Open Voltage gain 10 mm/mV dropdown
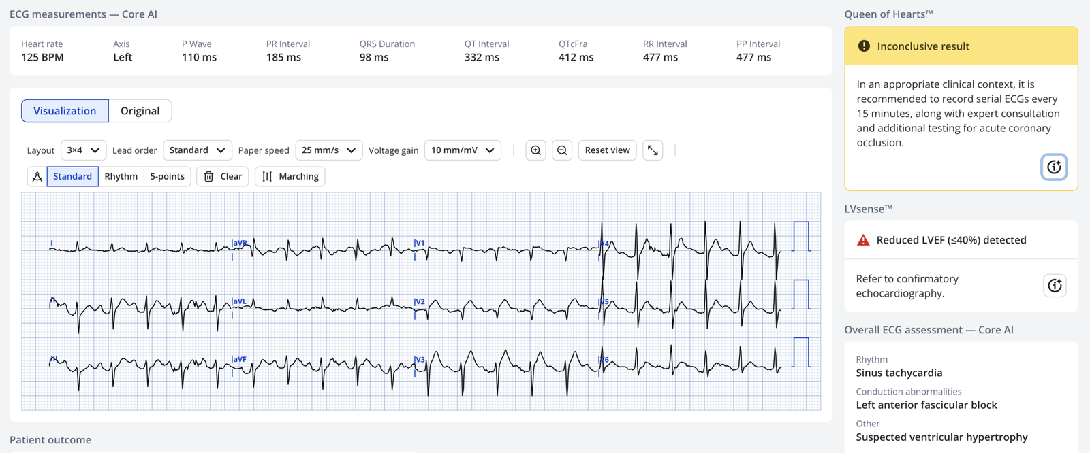 pyautogui.click(x=463, y=150)
